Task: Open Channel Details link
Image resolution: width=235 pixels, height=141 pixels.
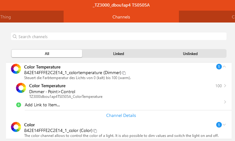Action: pyautogui.click(x=121, y=115)
